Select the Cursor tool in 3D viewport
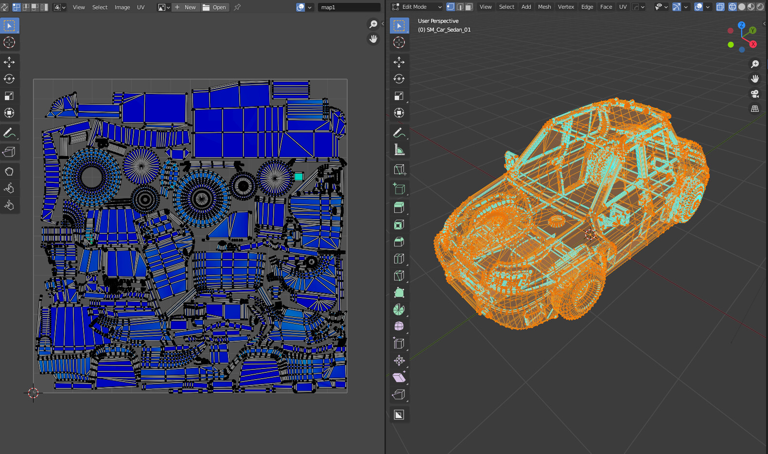Image resolution: width=768 pixels, height=454 pixels. click(399, 42)
